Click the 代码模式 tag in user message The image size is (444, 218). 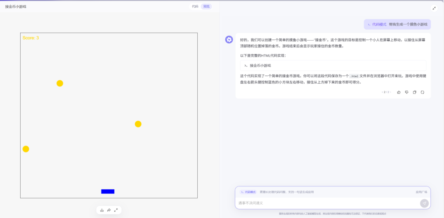pos(377,25)
